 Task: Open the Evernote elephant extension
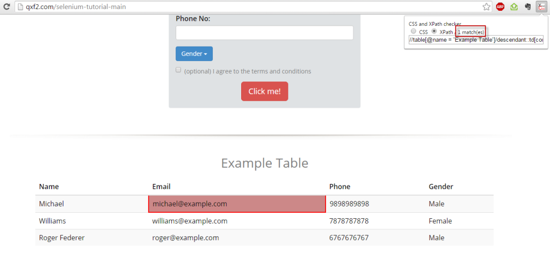pos(528,7)
